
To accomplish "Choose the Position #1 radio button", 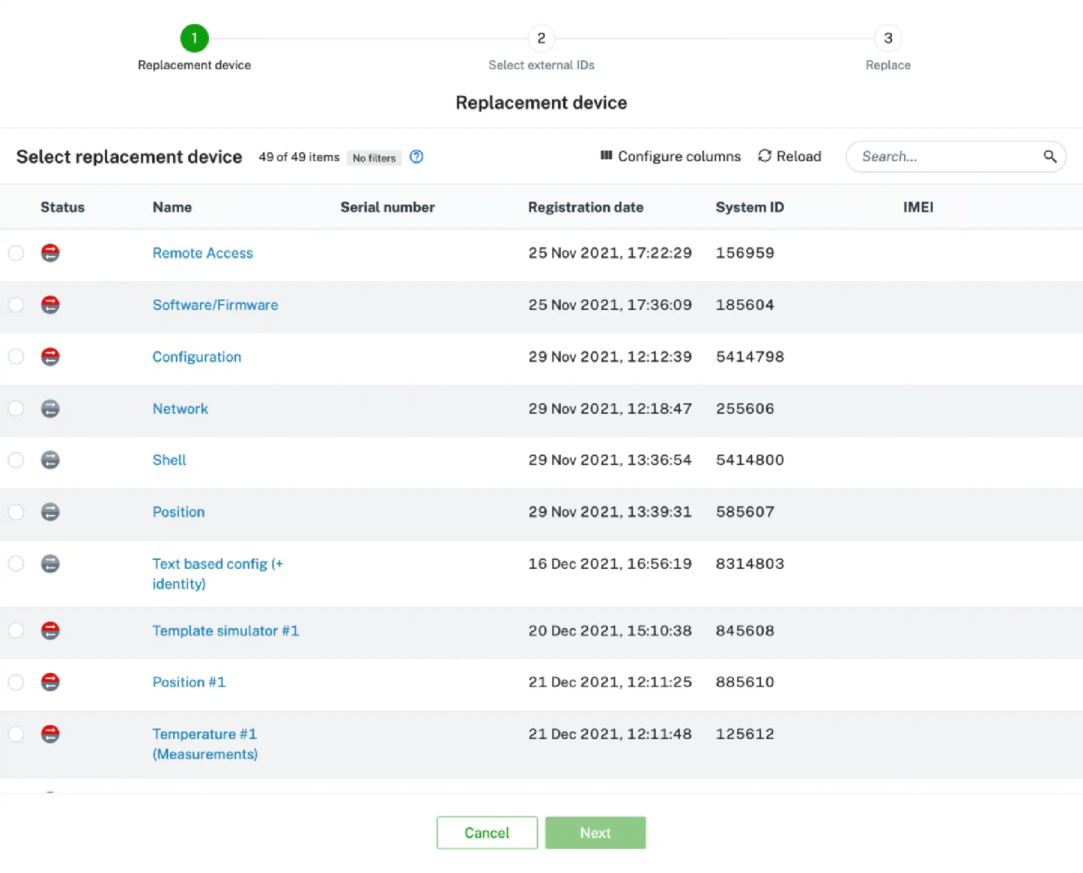I will 16,682.
